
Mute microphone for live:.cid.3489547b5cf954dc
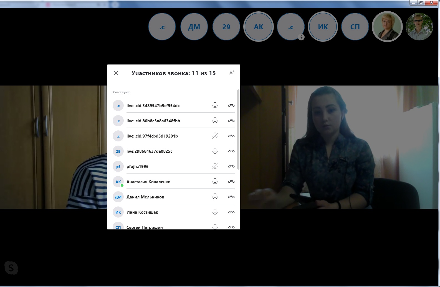click(215, 105)
